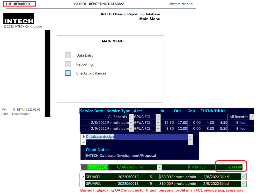
Task: Select the Gap column header
Action: click(191, 111)
